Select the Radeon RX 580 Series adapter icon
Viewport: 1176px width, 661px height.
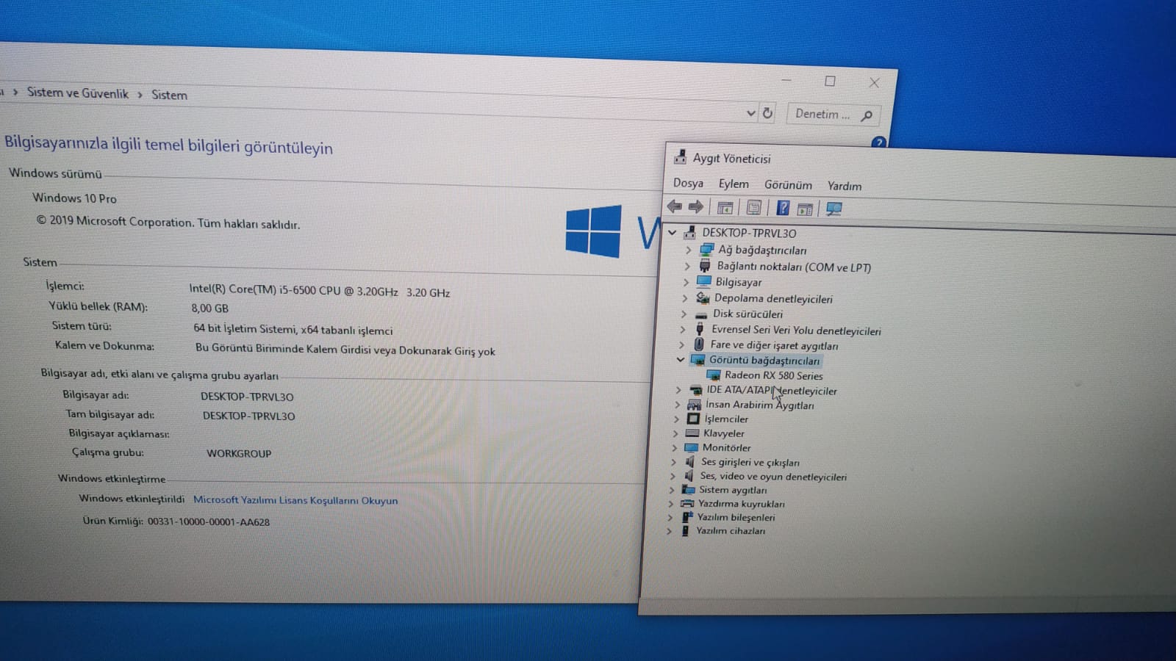coord(713,375)
